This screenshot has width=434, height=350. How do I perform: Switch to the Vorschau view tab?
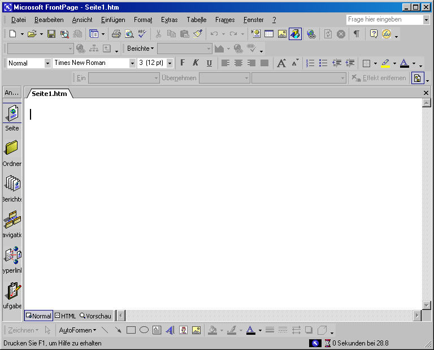95,316
